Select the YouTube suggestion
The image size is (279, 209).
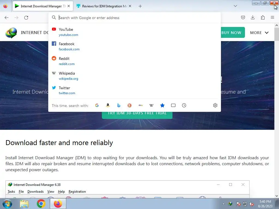click(x=135, y=32)
